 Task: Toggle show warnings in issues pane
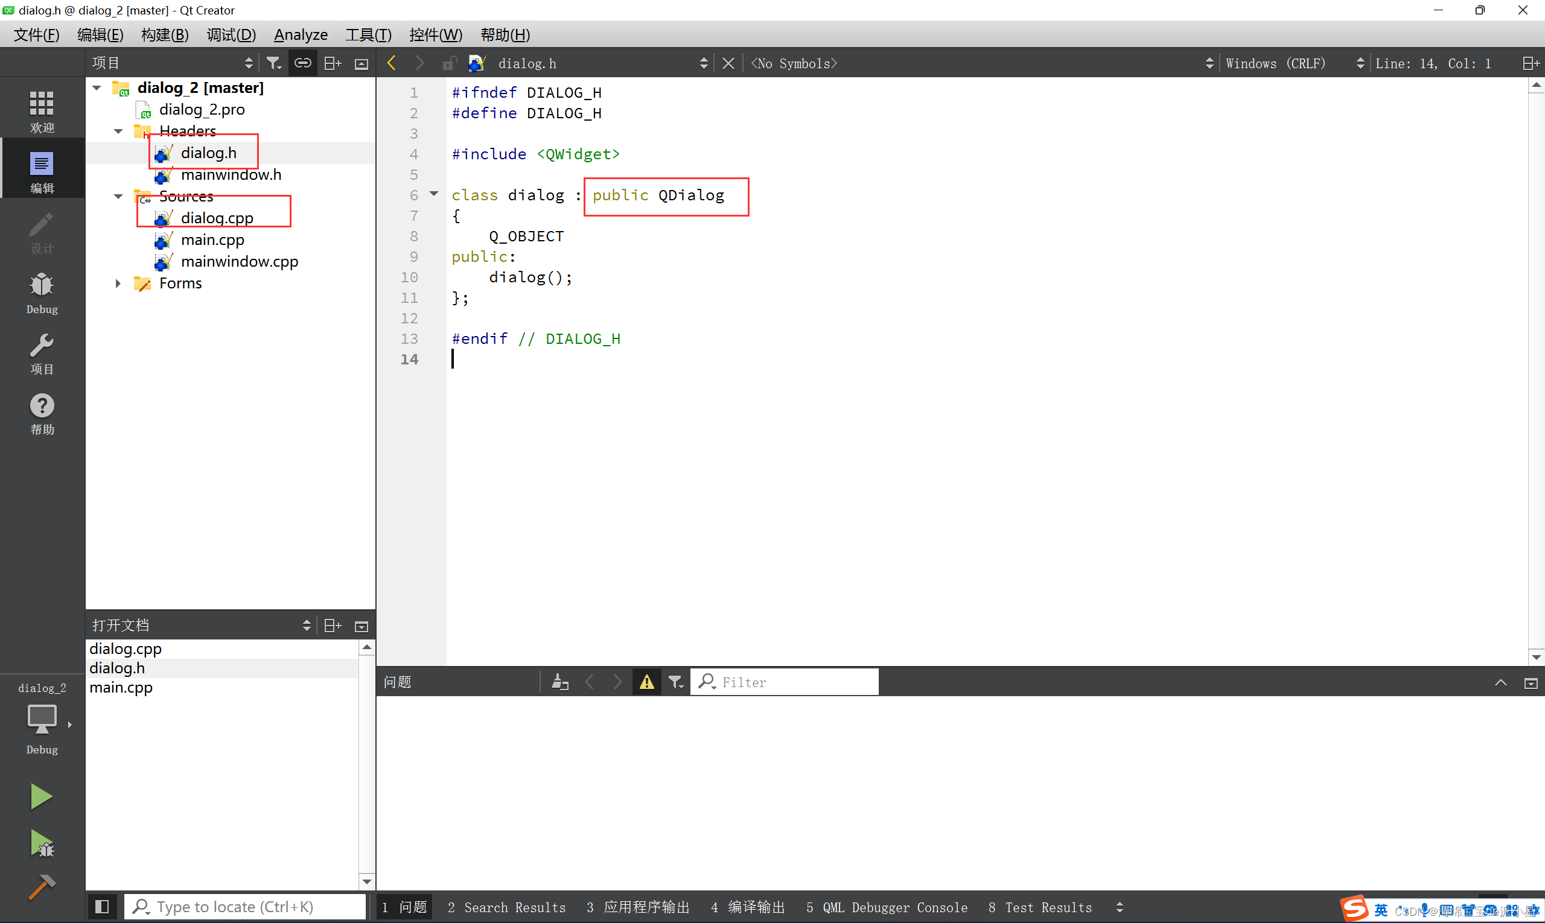click(x=647, y=682)
